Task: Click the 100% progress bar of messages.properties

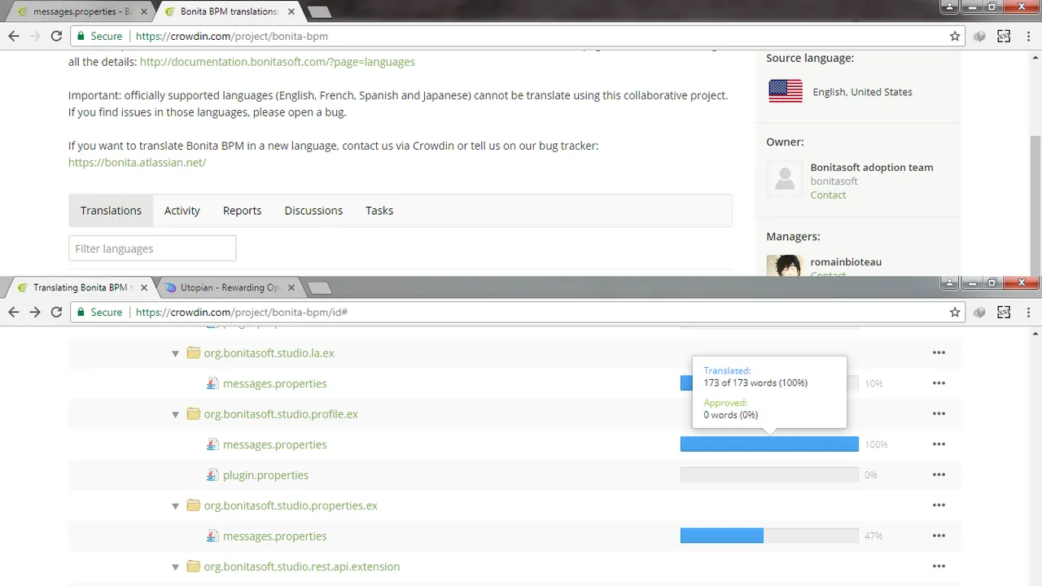Action: [x=769, y=444]
